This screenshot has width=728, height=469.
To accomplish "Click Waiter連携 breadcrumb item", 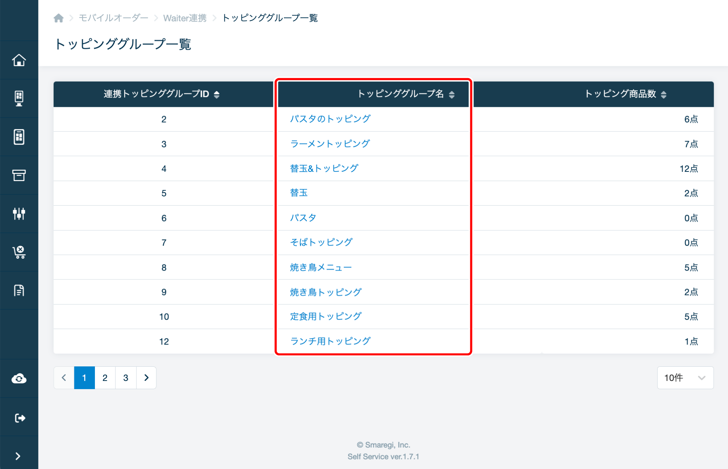I will [185, 18].
